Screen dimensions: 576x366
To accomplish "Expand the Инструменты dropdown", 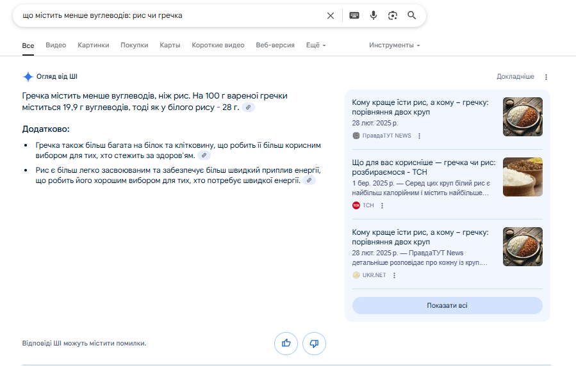I will pos(395,45).
